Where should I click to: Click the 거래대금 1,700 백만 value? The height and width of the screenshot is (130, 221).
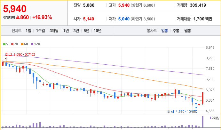point(203,19)
